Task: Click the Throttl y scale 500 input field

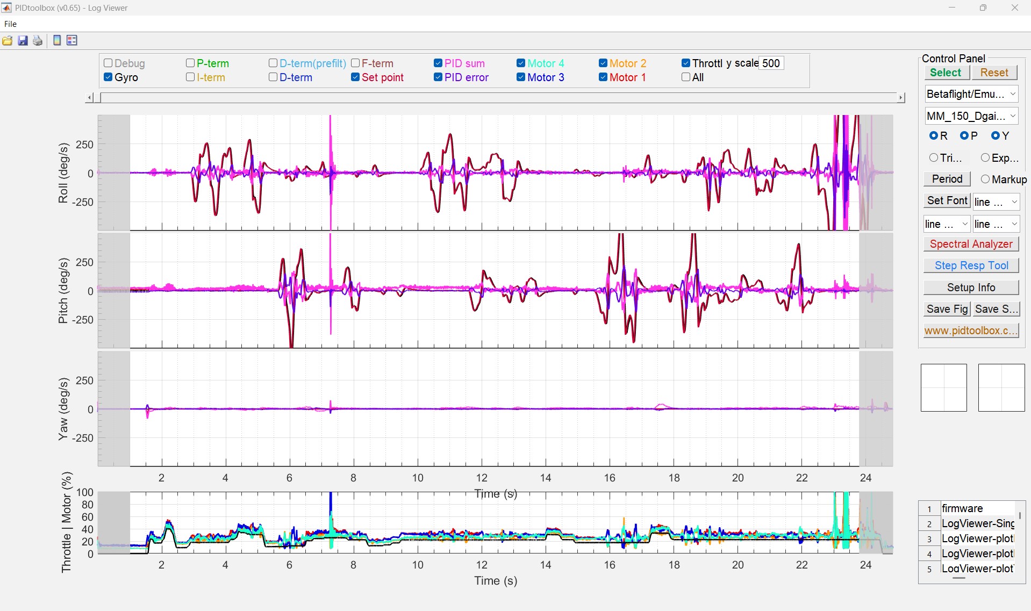Action: [x=771, y=63]
